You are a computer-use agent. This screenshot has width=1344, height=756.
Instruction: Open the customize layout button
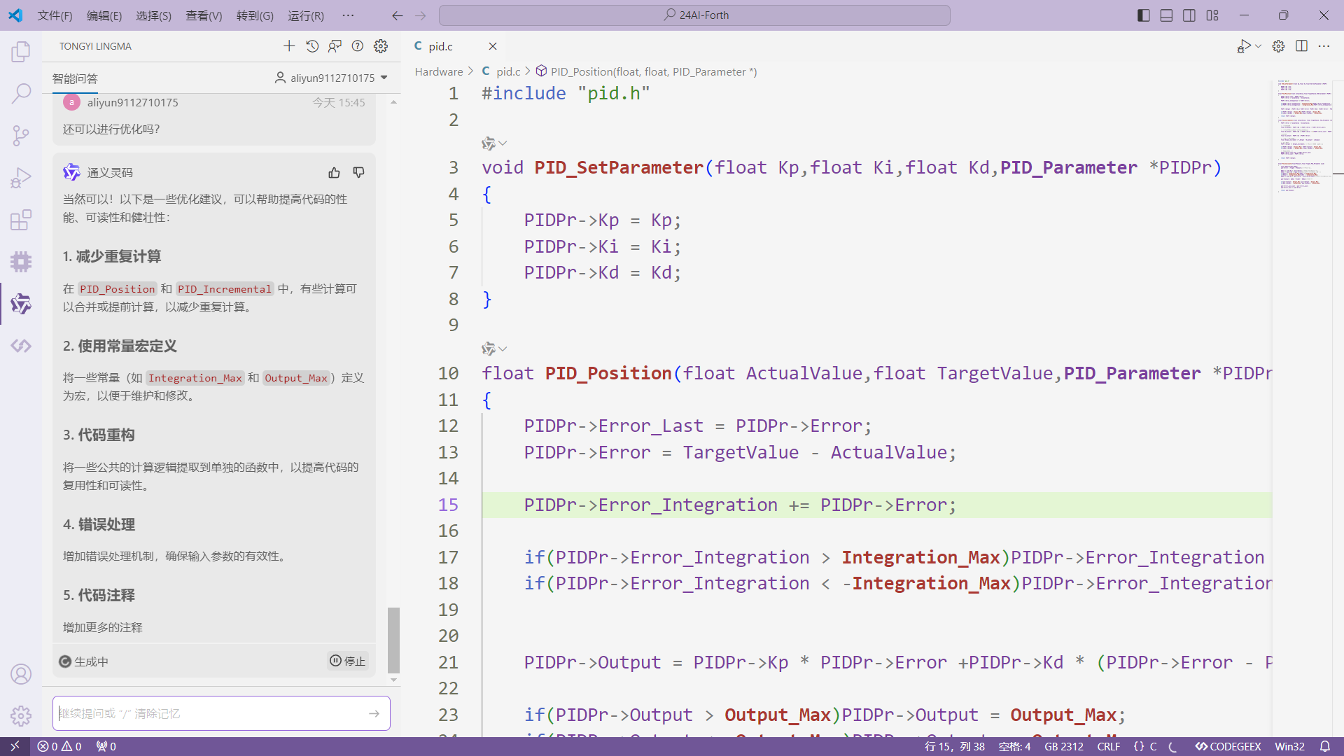pos(1212,15)
